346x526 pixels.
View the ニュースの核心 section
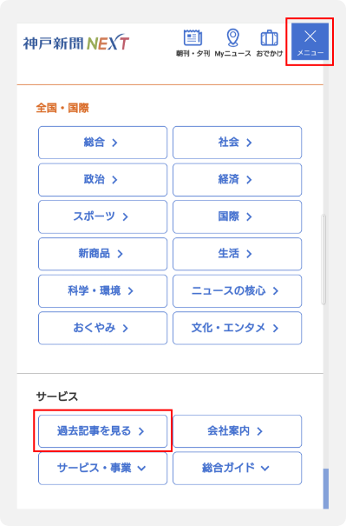pos(238,291)
